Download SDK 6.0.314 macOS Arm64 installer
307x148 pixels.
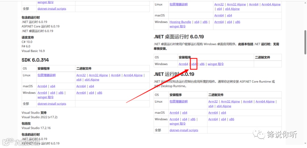[42, 86]
